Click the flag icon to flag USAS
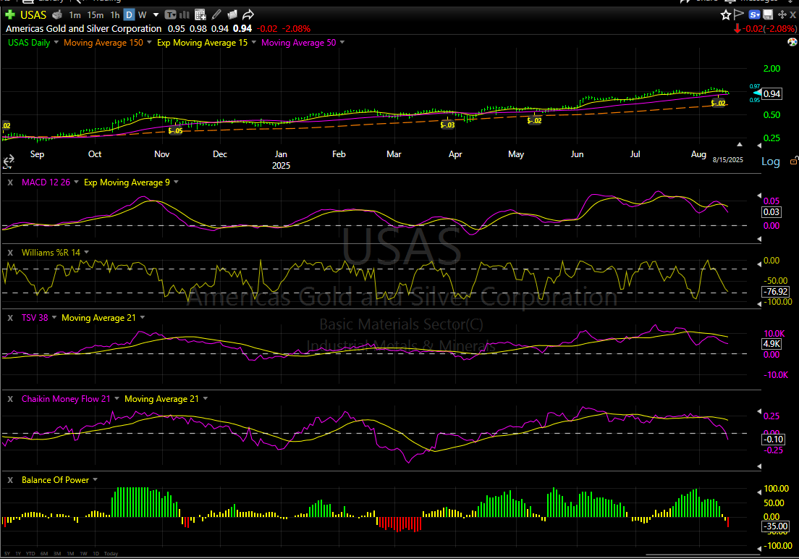 739,14
